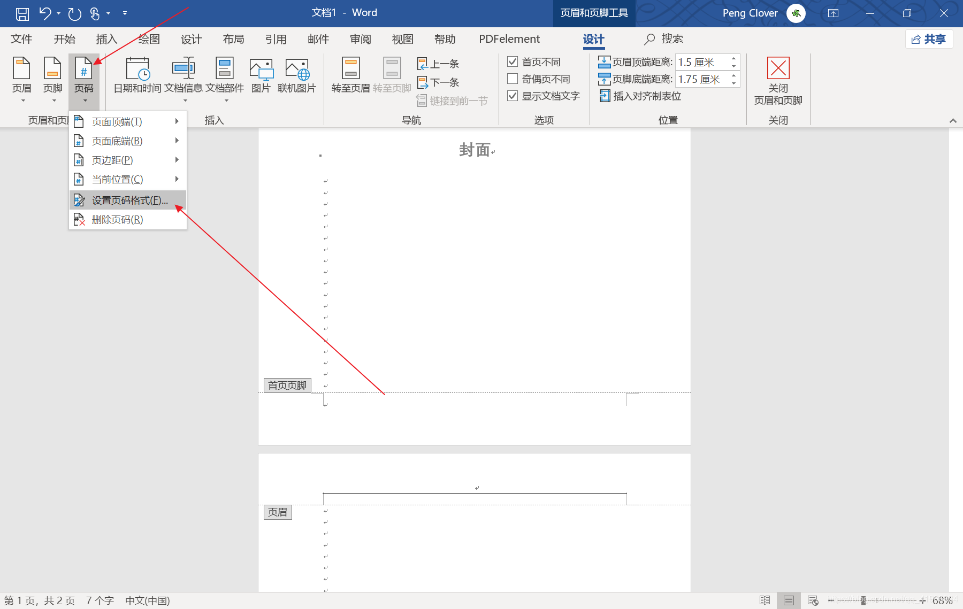Switch to Print Layout view icon
Image resolution: width=963 pixels, height=609 pixels.
[789, 600]
